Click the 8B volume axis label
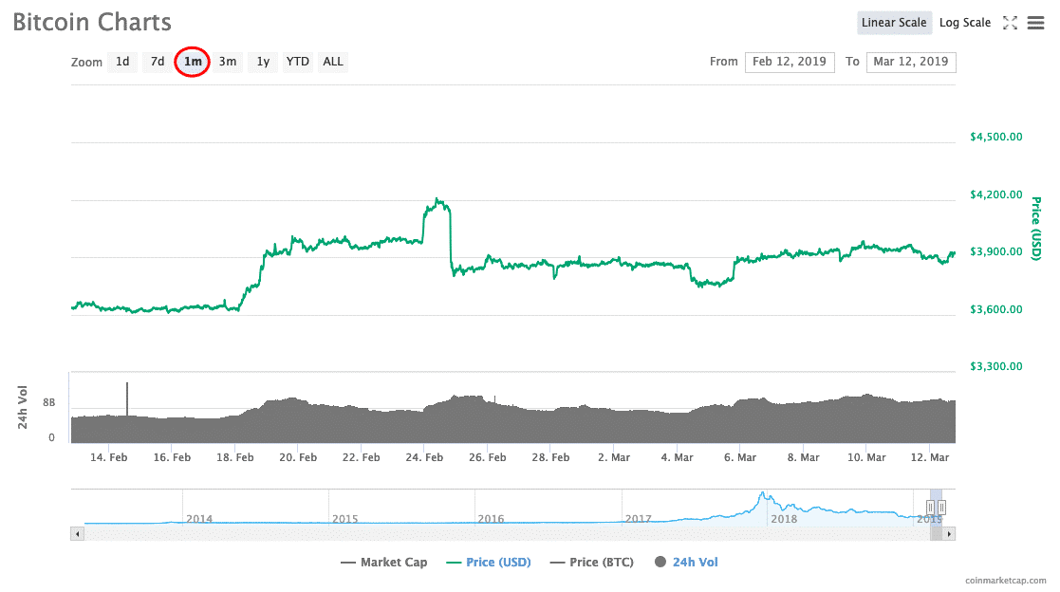 (48, 403)
